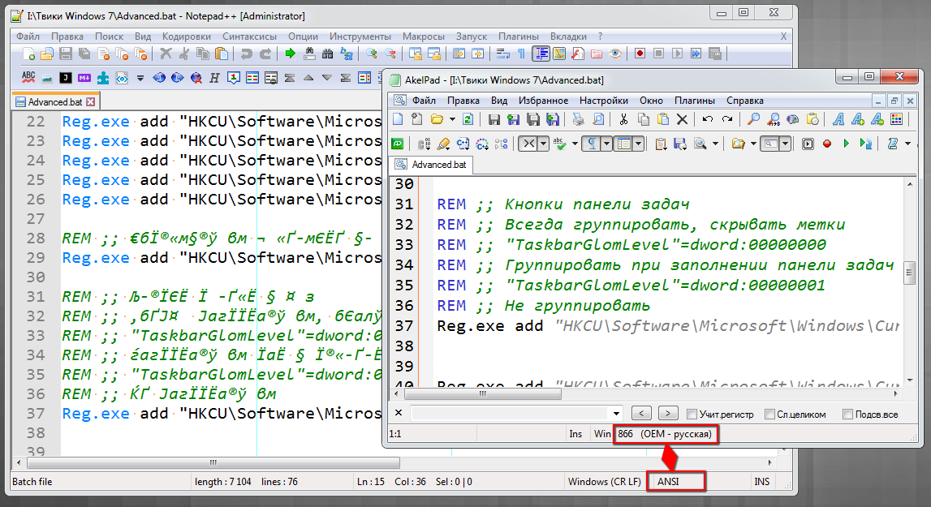Click the black J plugin icon in Notepad++
Viewport: 931px width, 507px height.
tap(65, 78)
